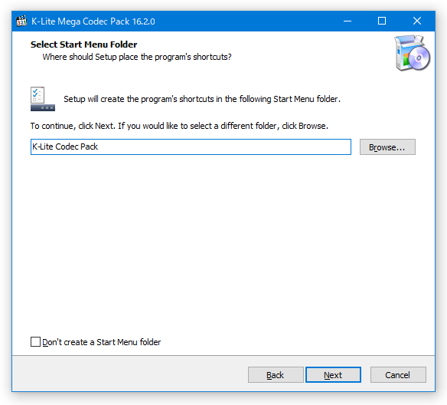Open the Browse... folder dialog
Image resolution: width=447 pixels, height=405 pixels.
[387, 147]
